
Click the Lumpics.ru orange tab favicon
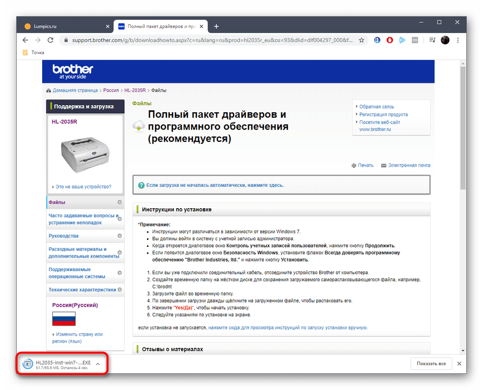point(27,26)
